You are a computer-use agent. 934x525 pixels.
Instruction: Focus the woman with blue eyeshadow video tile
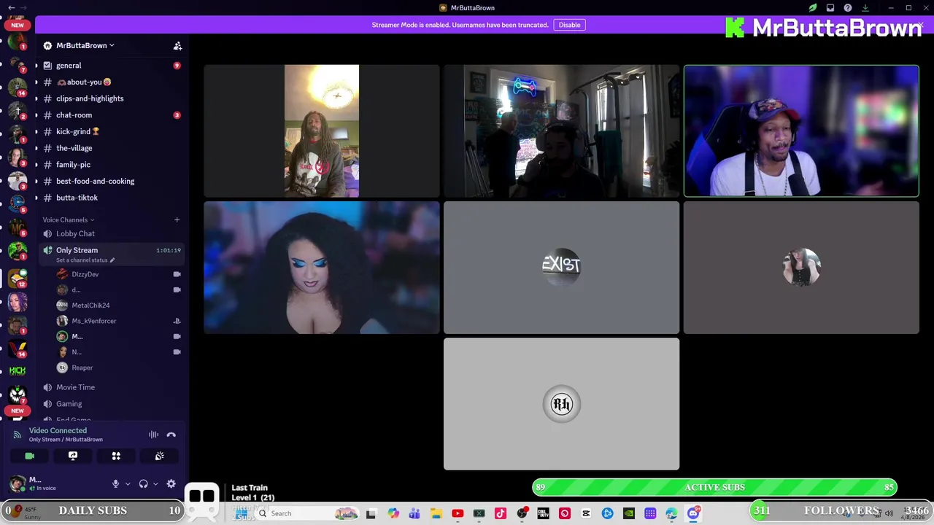coord(322,268)
